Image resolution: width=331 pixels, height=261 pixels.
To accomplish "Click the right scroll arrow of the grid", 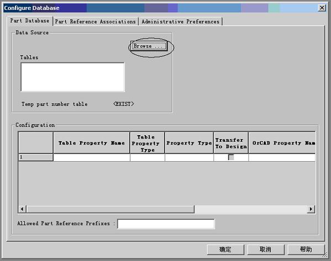I will pos(311,209).
